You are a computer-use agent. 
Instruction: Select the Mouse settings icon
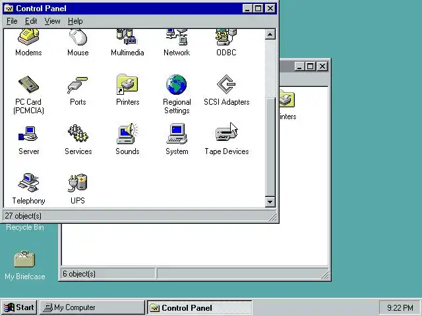tap(78, 38)
